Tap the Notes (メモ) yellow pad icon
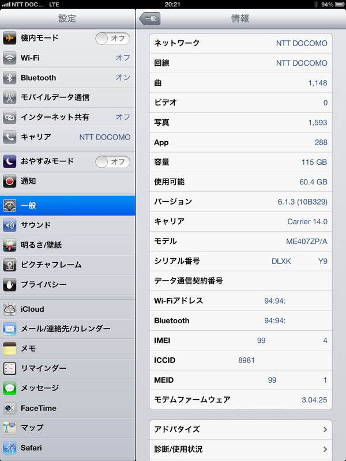Viewport: 346px width, 461px height. click(x=9, y=349)
